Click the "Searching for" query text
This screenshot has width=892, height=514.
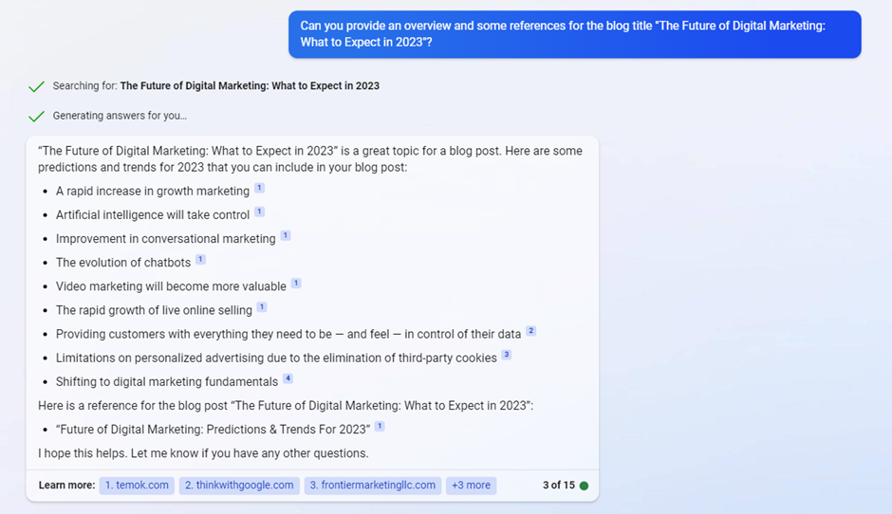point(216,86)
